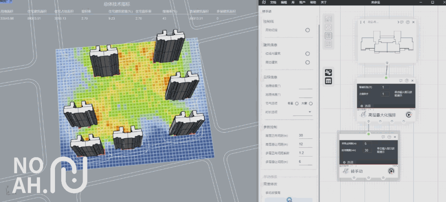This screenshot has width=446, height=202.
Task: Run the 高层最大化强排 node play button
Action: (x=408, y=115)
